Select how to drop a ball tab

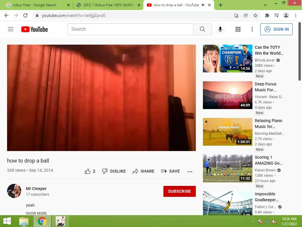[176, 5]
